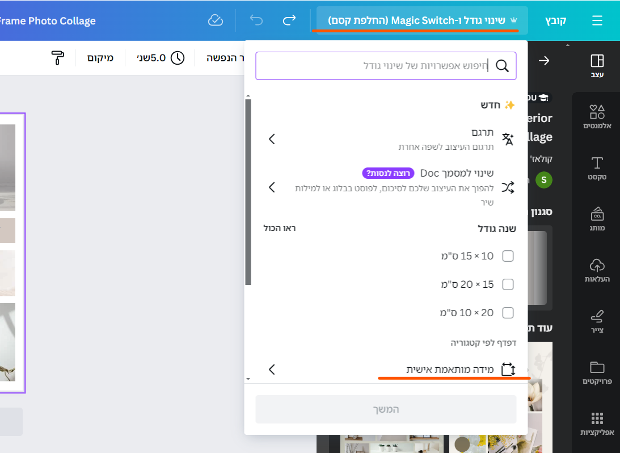Click the search field for resize options
This screenshot has width=620, height=453.
[x=386, y=66]
